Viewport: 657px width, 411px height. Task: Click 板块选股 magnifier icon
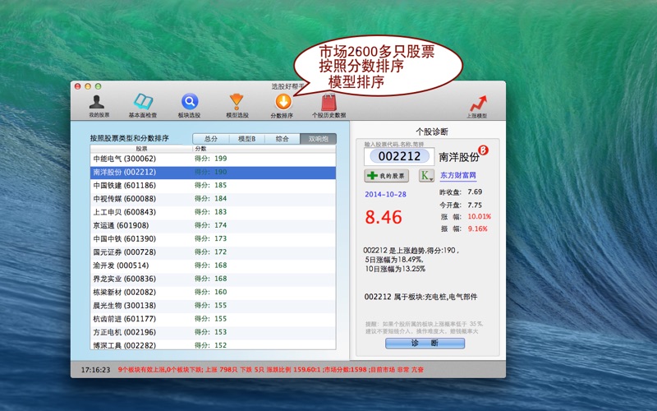point(189,102)
